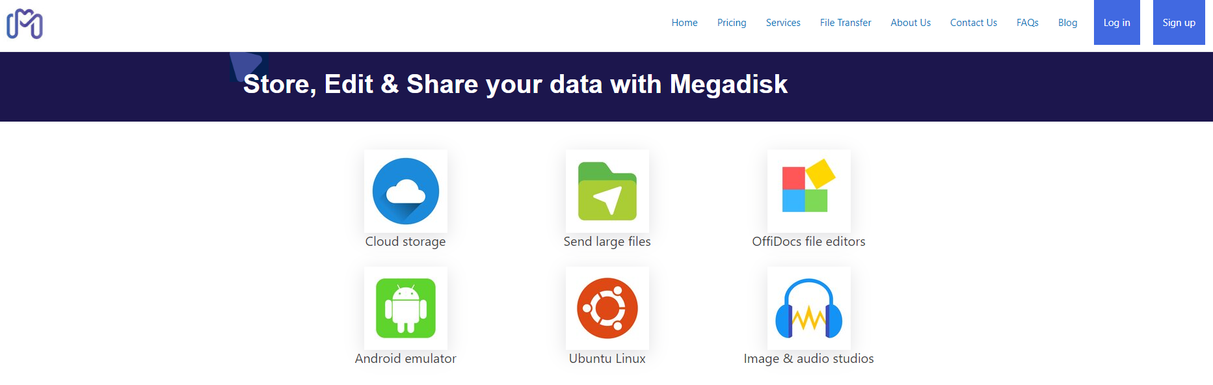Select the Image & audio studios headphones icon

tap(808, 308)
